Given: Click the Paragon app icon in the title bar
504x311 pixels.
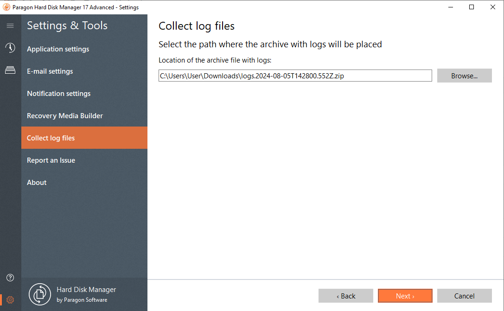Looking at the screenshot, I should 6,7.
